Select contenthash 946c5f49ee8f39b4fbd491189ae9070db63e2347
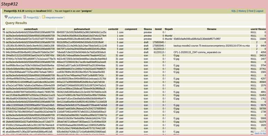The width and height of the screenshot is (268, 136). pos(30,52)
